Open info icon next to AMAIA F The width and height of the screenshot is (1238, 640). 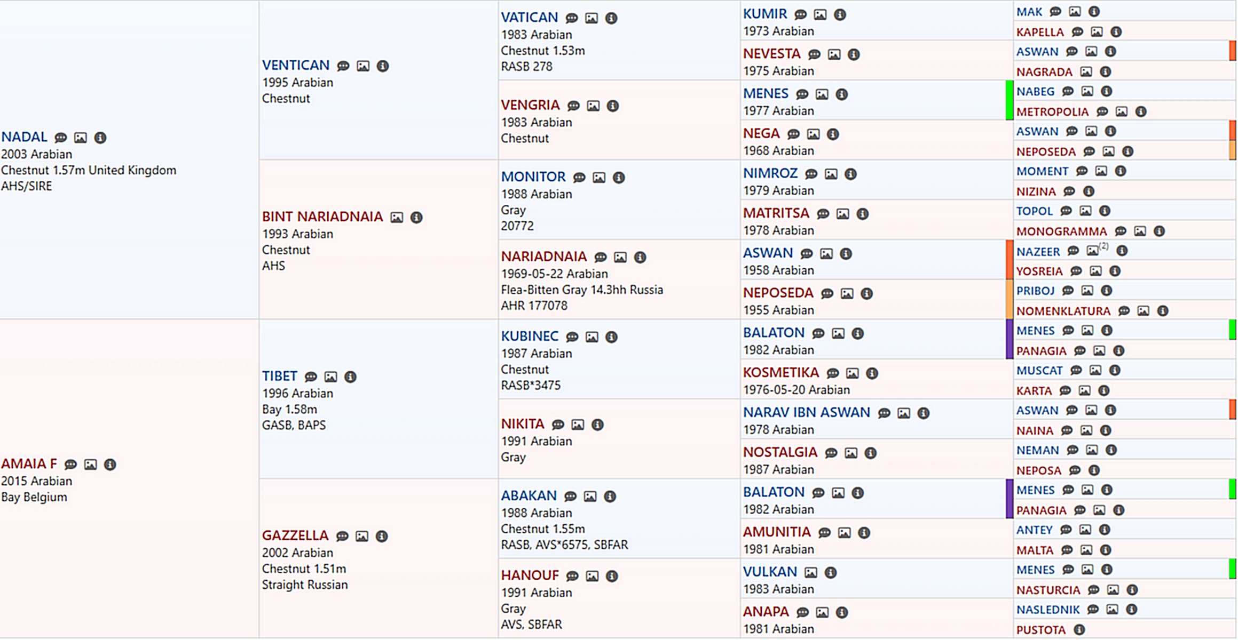[110, 465]
